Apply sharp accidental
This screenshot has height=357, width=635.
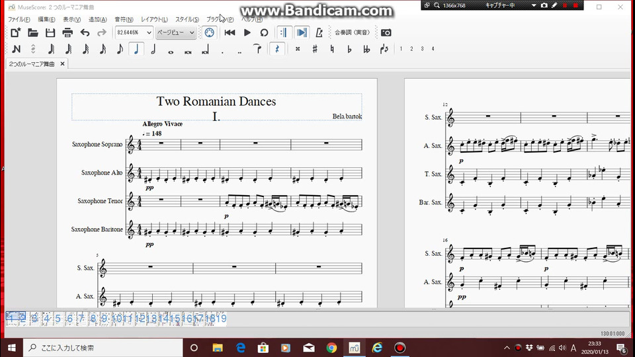[x=315, y=49]
